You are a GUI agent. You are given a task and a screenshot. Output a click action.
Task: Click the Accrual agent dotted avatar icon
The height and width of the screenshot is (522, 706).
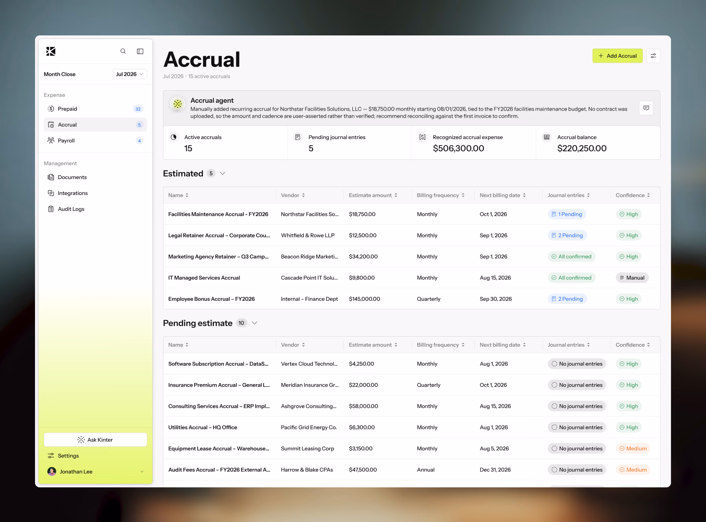coord(178,104)
